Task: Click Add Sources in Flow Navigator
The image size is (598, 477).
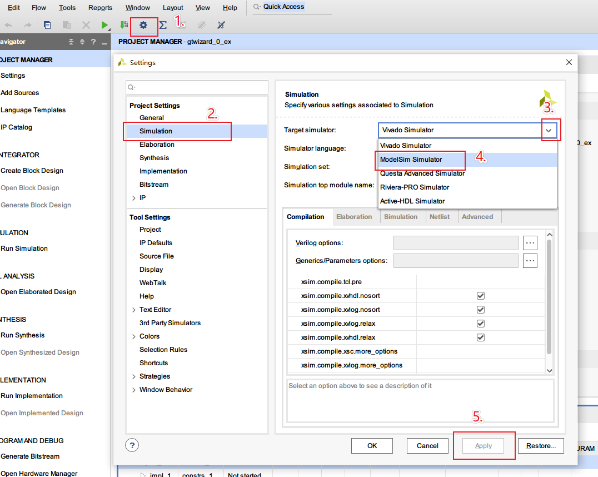Action: (20, 93)
